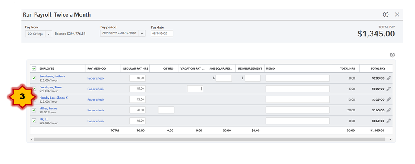Click the Balance $294,776.84 text
415x164 pixels.
tap(70, 34)
